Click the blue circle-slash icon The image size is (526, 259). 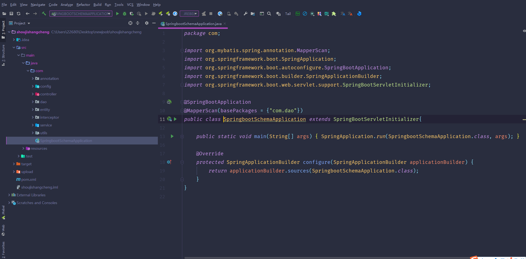pyautogui.click(x=305, y=14)
